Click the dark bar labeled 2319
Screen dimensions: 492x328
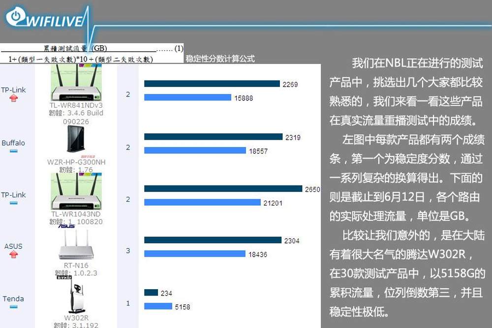click(x=214, y=136)
